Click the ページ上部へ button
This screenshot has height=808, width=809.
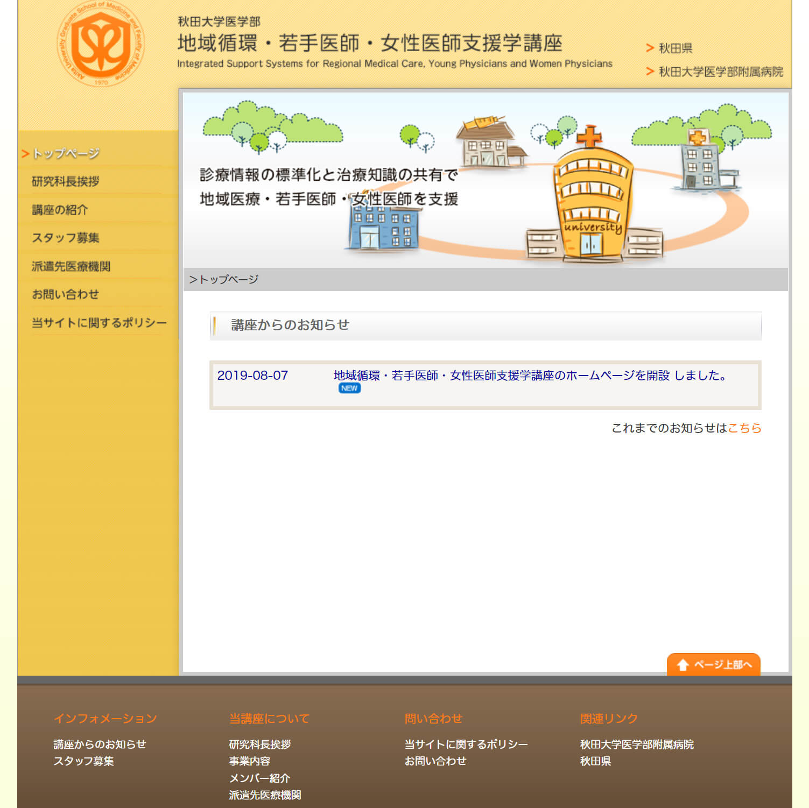click(713, 664)
